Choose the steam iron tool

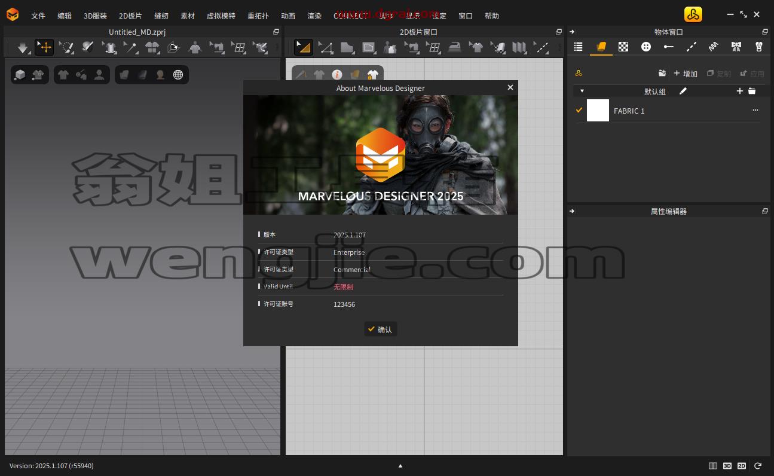(455, 47)
